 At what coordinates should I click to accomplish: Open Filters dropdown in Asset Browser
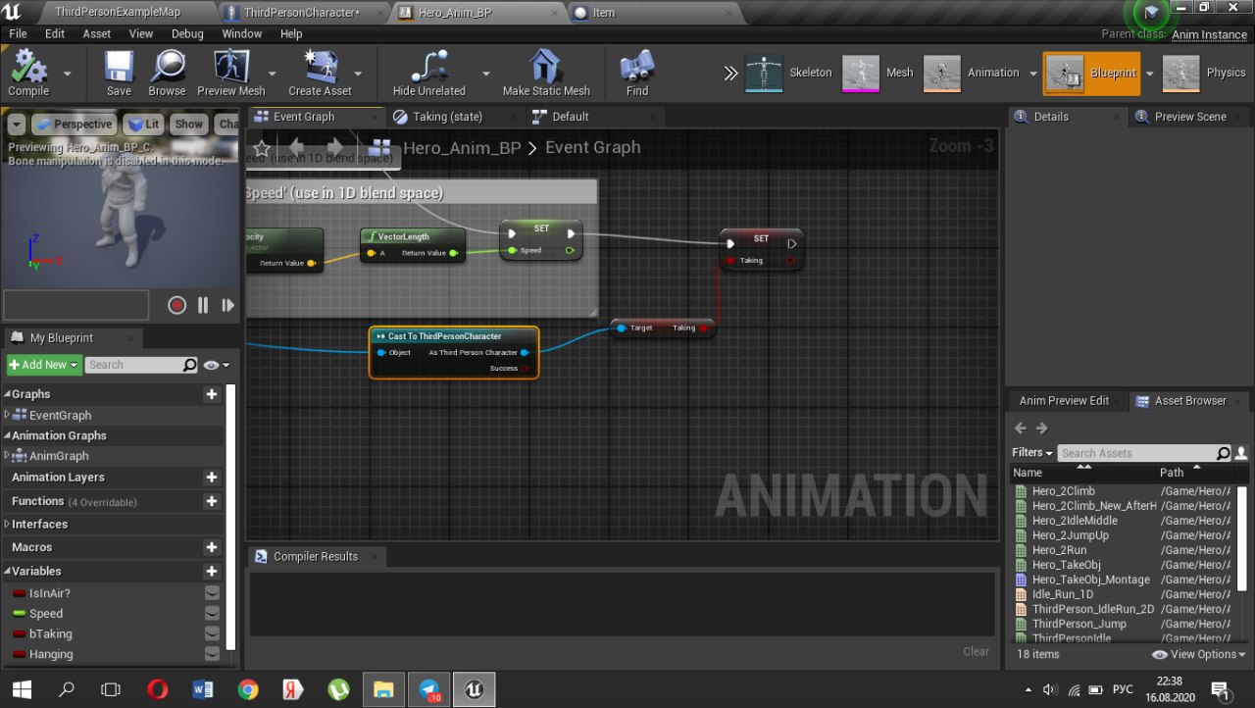(1032, 453)
